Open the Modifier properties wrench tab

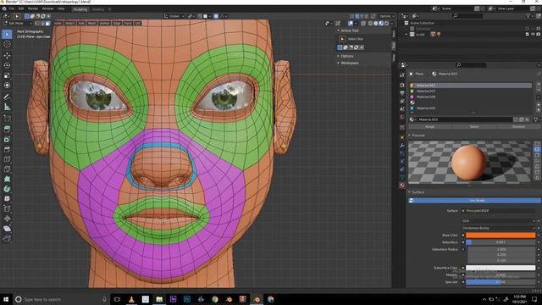click(402, 146)
